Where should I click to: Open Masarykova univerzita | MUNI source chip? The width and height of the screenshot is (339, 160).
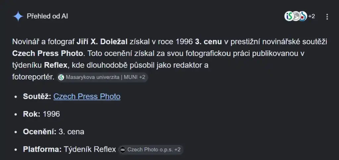(x=103, y=77)
